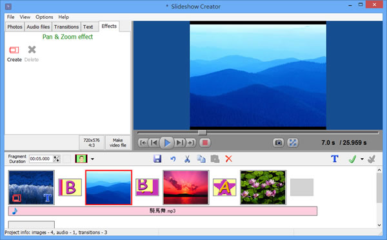
Task: Click the star A transition icon
Action: tap(224, 188)
